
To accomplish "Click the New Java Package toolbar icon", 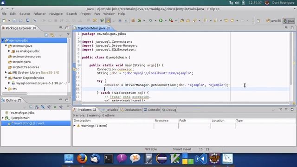I will pos(133,20).
